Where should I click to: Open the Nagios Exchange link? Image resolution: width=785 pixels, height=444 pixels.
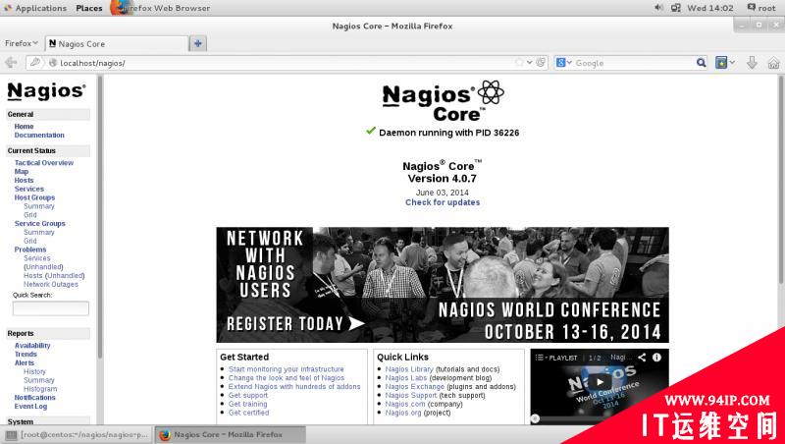click(x=414, y=387)
